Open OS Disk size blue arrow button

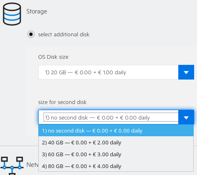pos(186,72)
